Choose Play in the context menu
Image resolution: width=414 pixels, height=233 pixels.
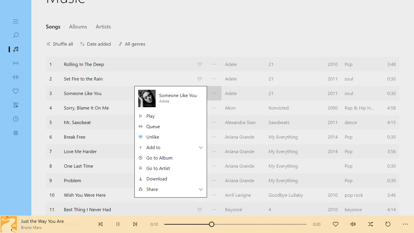(x=171, y=116)
